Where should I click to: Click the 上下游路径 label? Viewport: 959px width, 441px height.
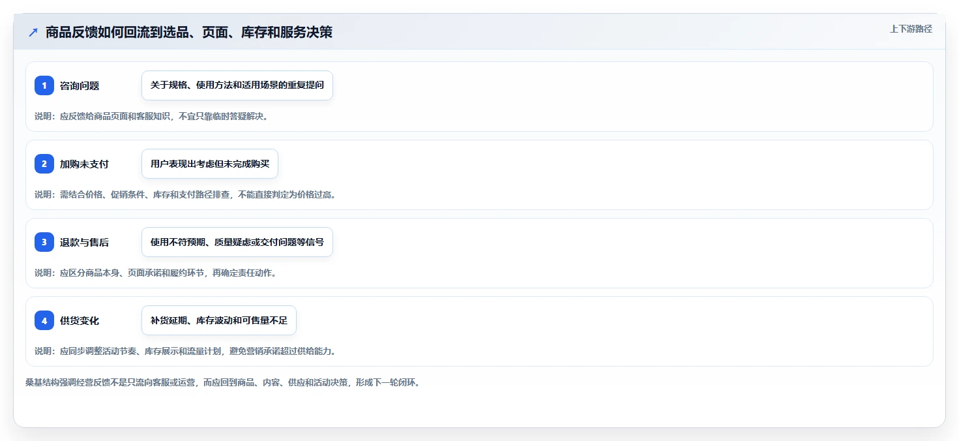pos(911,29)
